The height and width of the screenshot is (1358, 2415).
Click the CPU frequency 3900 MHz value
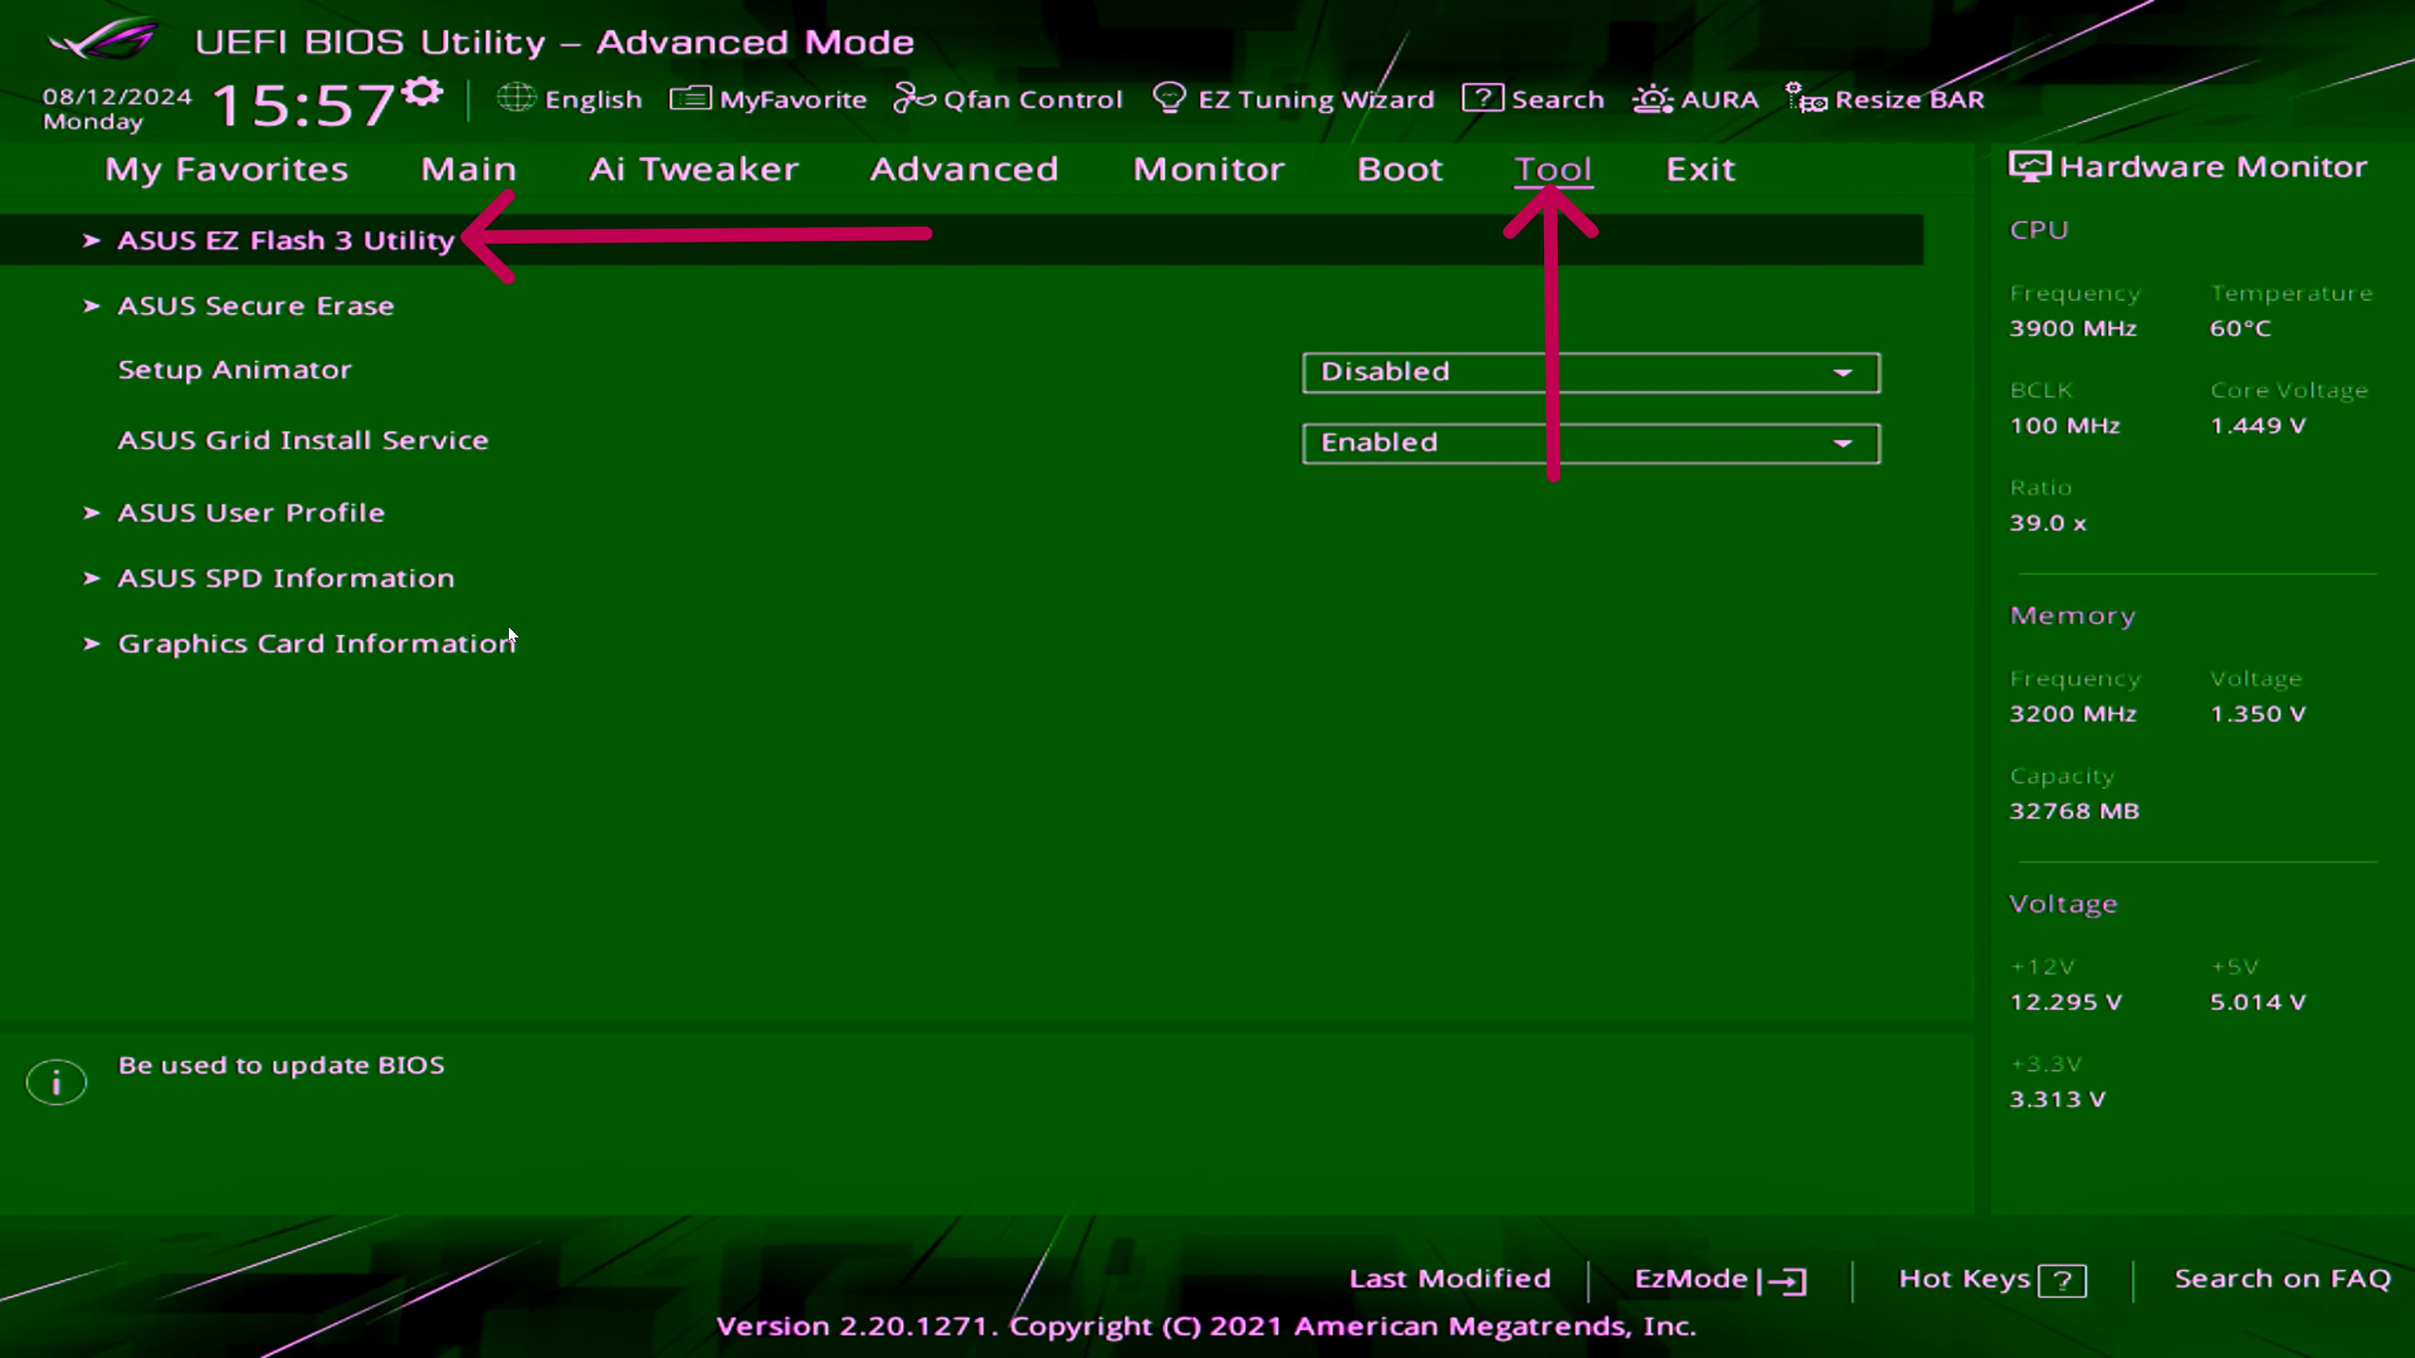(2073, 329)
